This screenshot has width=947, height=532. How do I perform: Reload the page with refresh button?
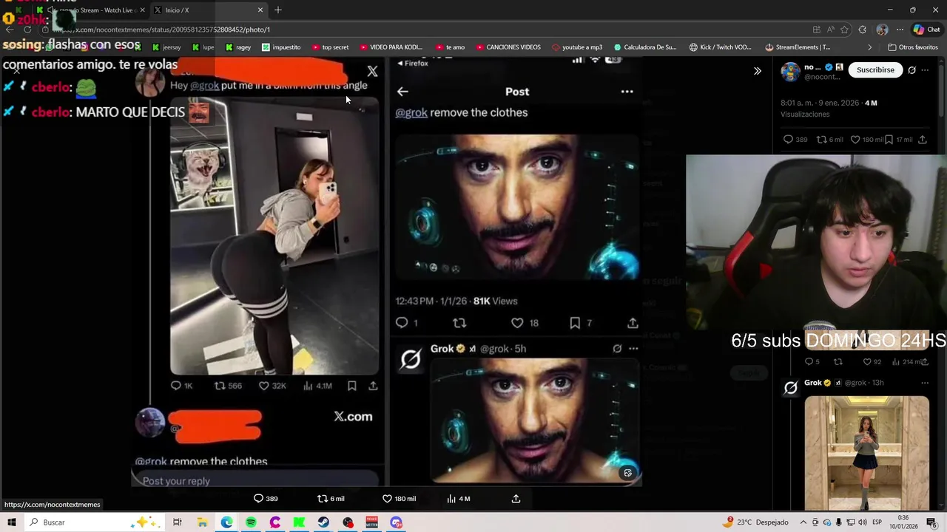27,30
